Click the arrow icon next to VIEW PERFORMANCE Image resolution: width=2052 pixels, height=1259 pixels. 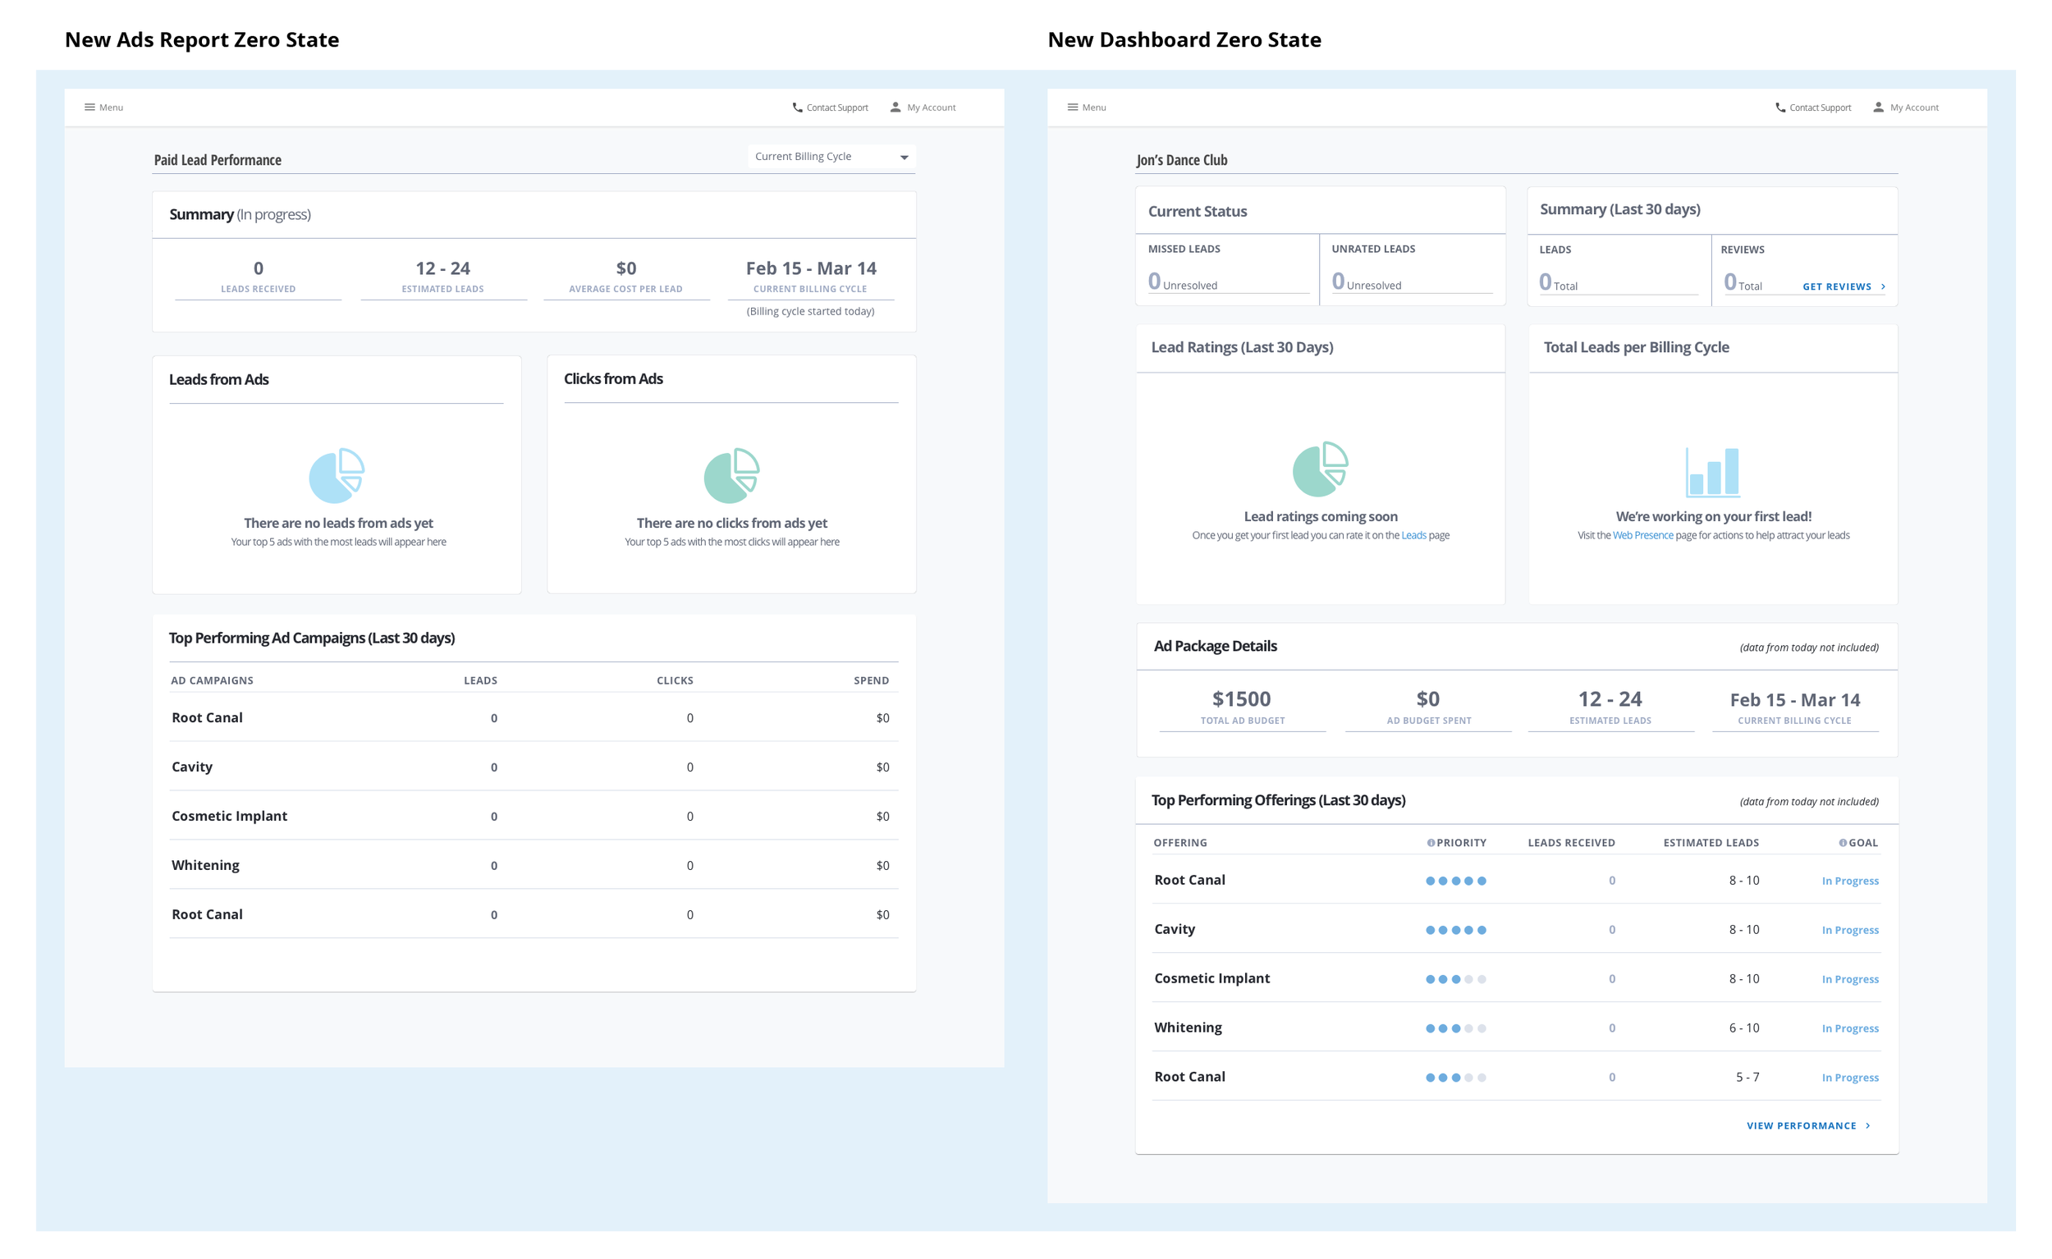click(1868, 1126)
